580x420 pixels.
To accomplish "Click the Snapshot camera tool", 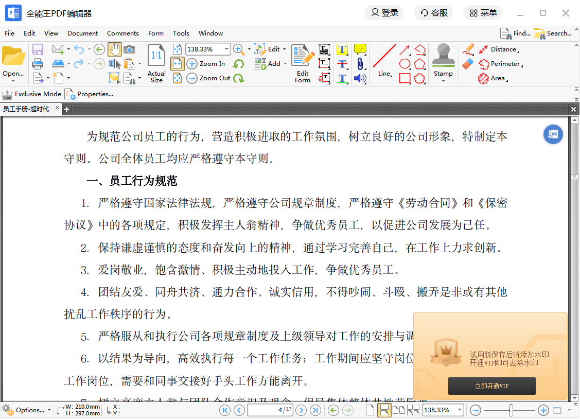I will (129, 49).
